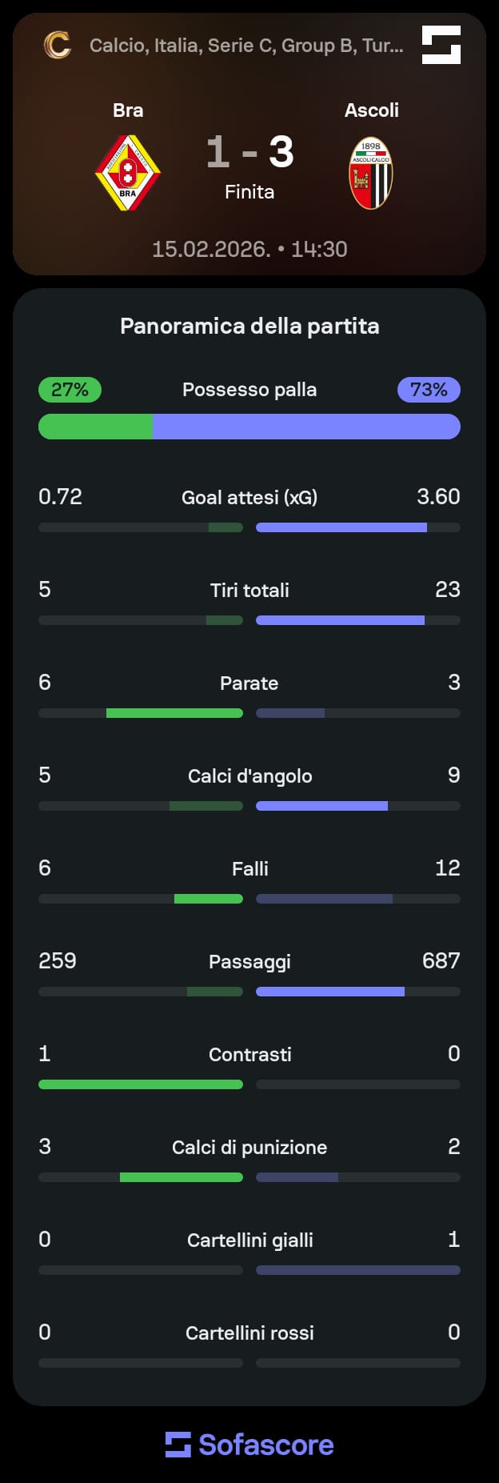Viewport: 499px width, 1483px height.
Task: Click the Serie C league logo icon
Action: (57, 45)
